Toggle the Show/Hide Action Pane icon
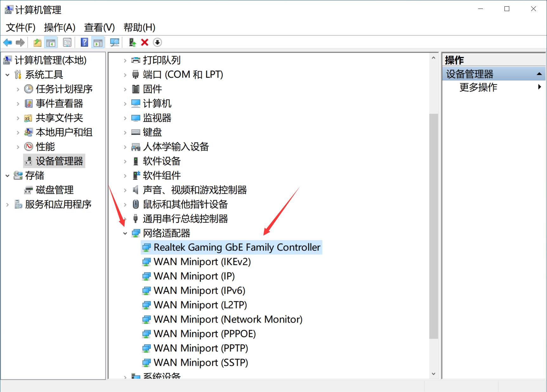The width and height of the screenshot is (547, 392). 98,42
